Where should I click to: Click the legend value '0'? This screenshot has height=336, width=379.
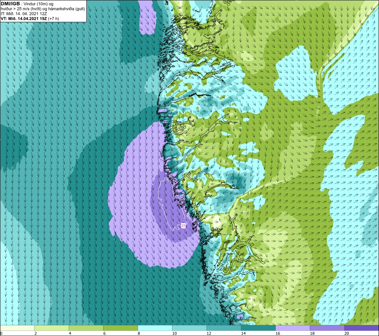click(2, 333)
